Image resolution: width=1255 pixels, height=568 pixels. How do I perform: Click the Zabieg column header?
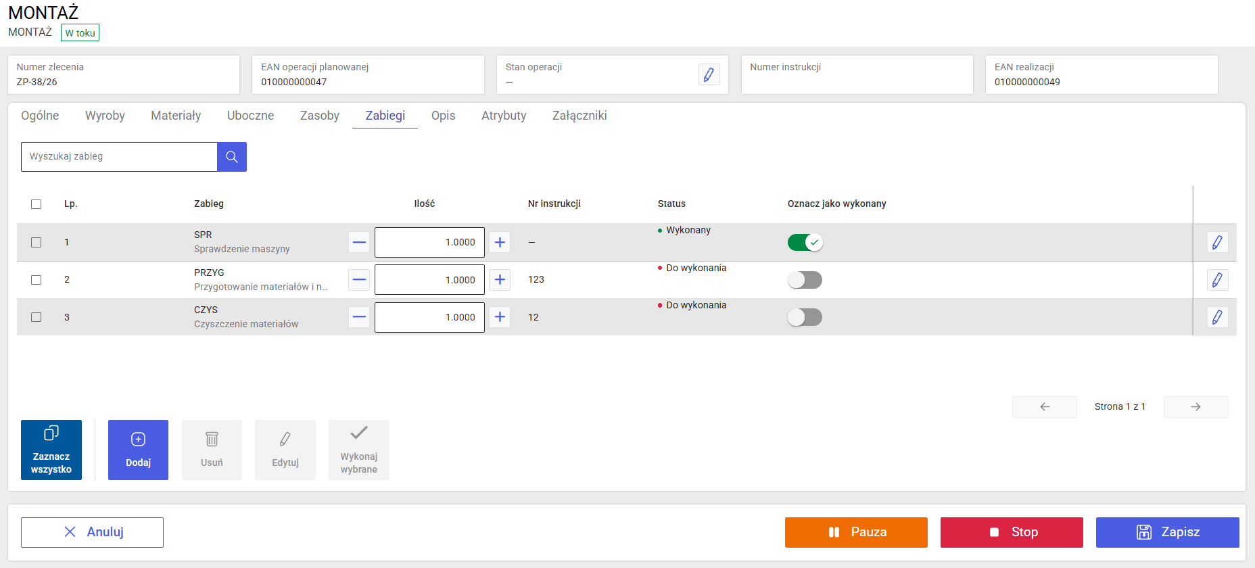pyautogui.click(x=209, y=204)
